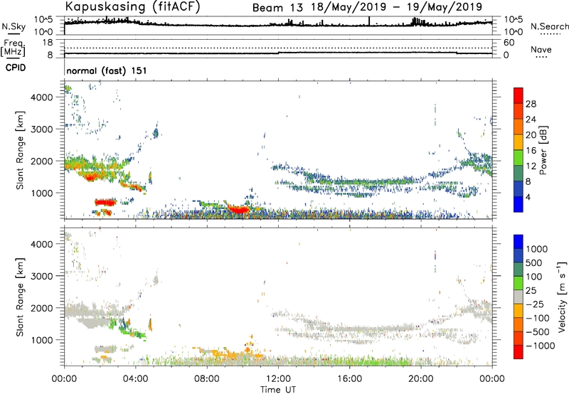Click the "4000" tick of the Power panel
Viewport: 569px width, 394px height.
point(42,97)
